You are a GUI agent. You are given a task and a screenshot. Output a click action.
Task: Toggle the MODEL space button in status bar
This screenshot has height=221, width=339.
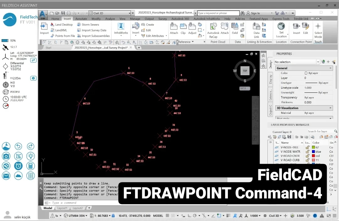[158, 216]
